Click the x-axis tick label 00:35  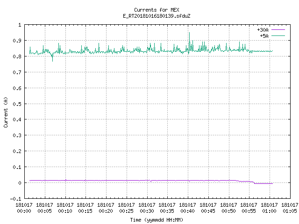pyautogui.click(x=167, y=211)
